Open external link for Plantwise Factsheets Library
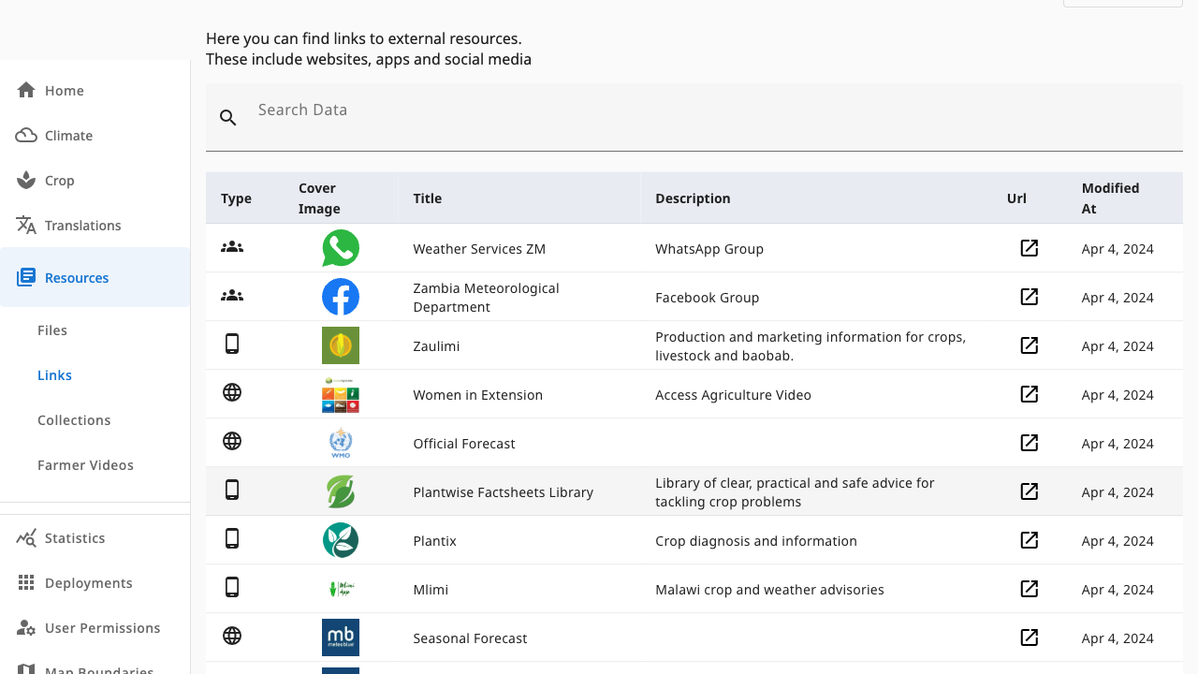Viewport: 1198px width, 674px height. pos(1029,491)
